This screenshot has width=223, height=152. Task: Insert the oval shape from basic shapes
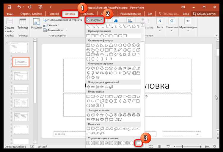[x=93, y=45]
